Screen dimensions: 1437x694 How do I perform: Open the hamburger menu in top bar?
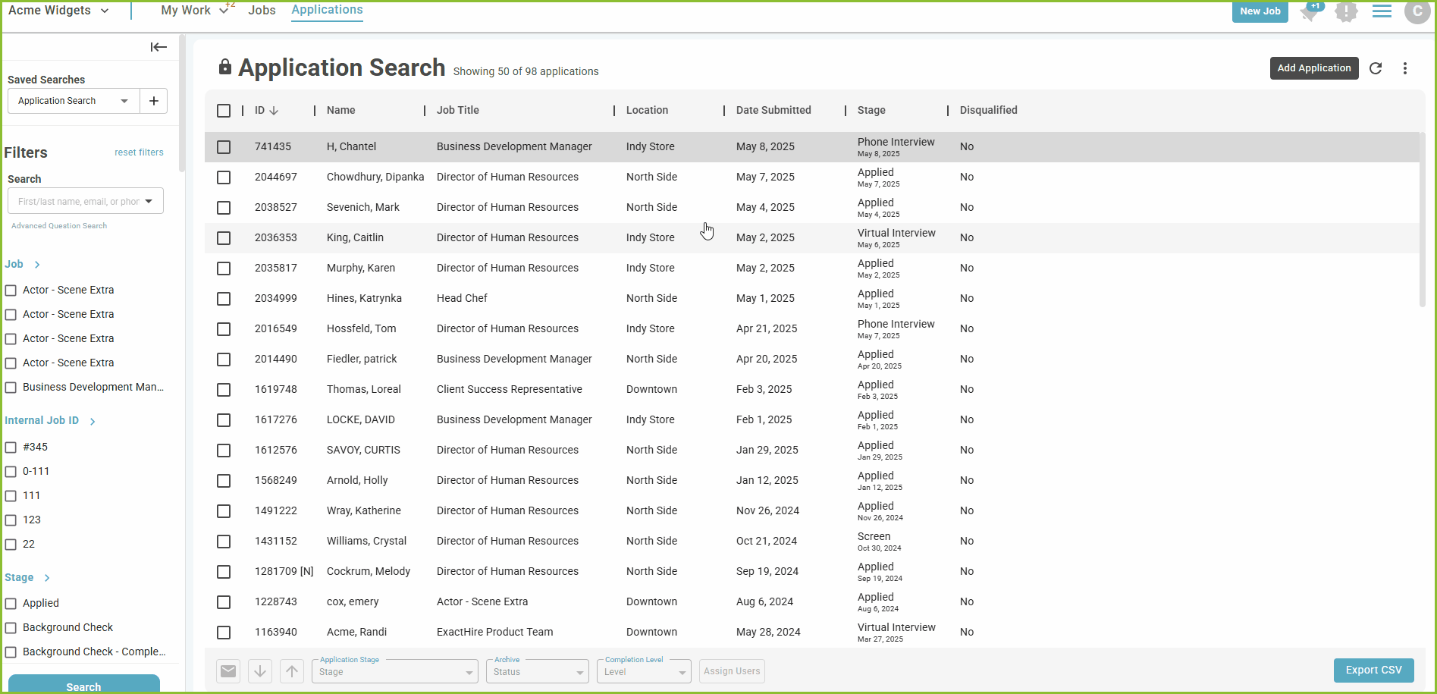pos(1382,11)
